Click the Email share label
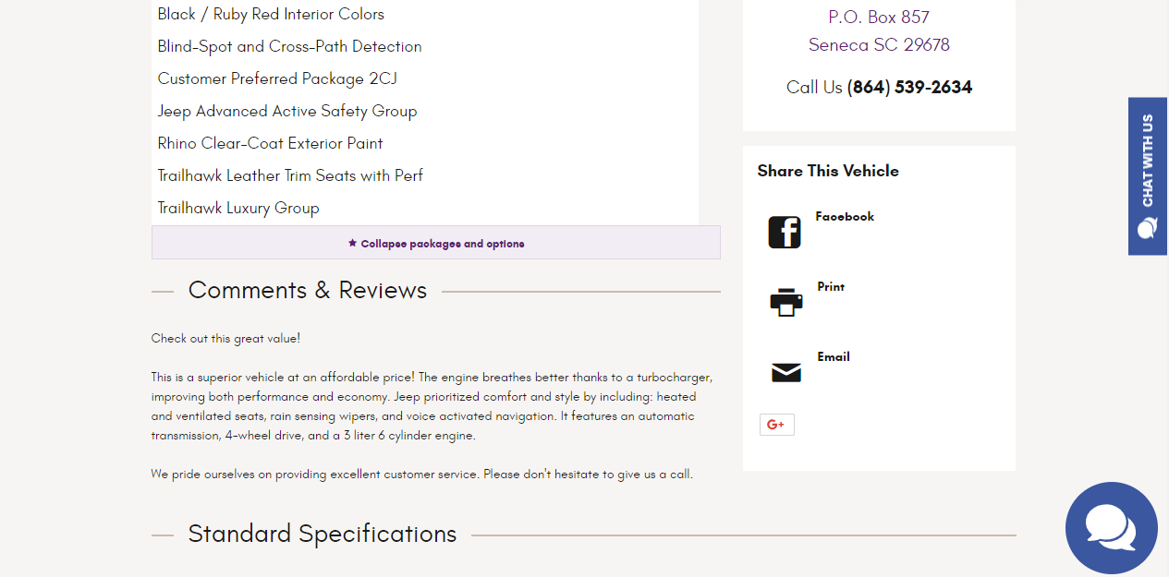This screenshot has width=1169, height=577. point(834,356)
